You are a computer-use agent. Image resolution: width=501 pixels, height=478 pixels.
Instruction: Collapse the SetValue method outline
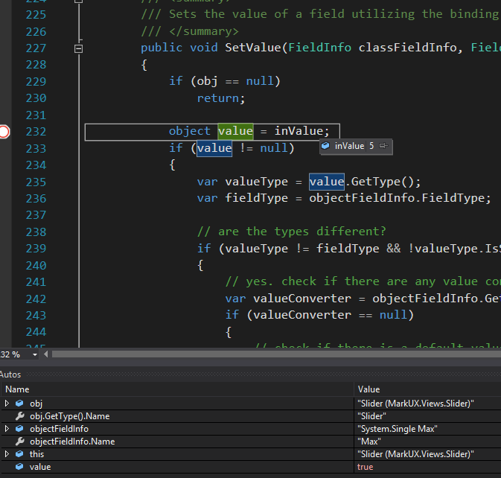pos(78,48)
